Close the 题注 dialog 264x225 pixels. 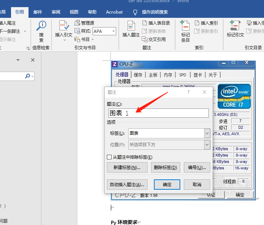tap(205, 92)
